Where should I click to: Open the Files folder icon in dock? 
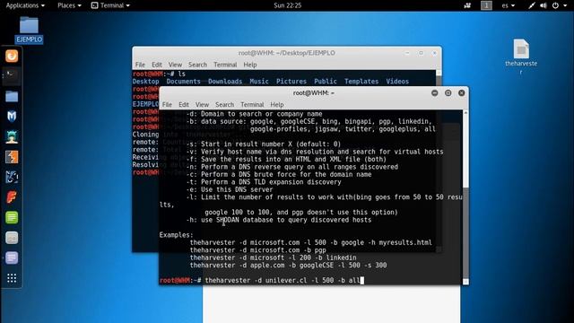(x=12, y=96)
